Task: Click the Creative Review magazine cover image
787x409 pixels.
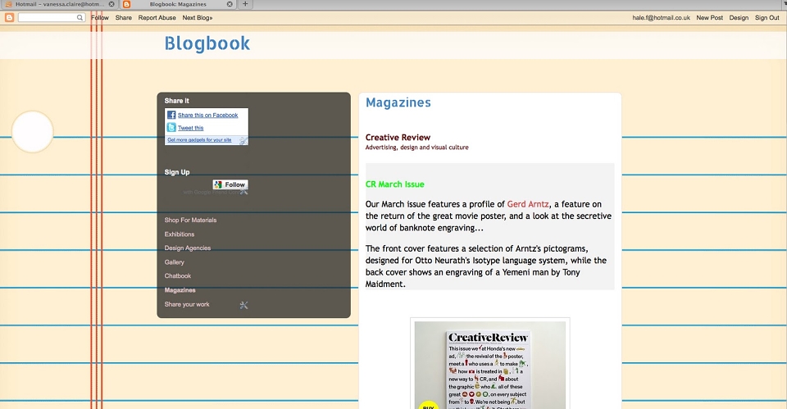Action: point(490,365)
